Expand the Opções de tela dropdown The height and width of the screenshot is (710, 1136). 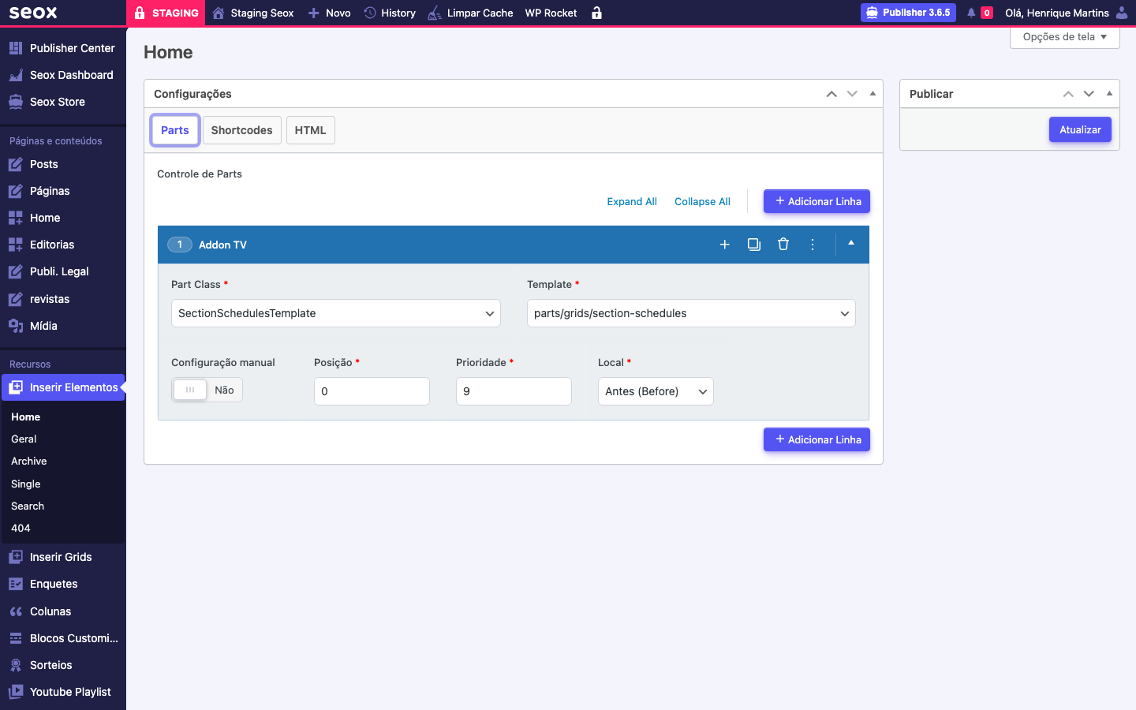[x=1065, y=37]
